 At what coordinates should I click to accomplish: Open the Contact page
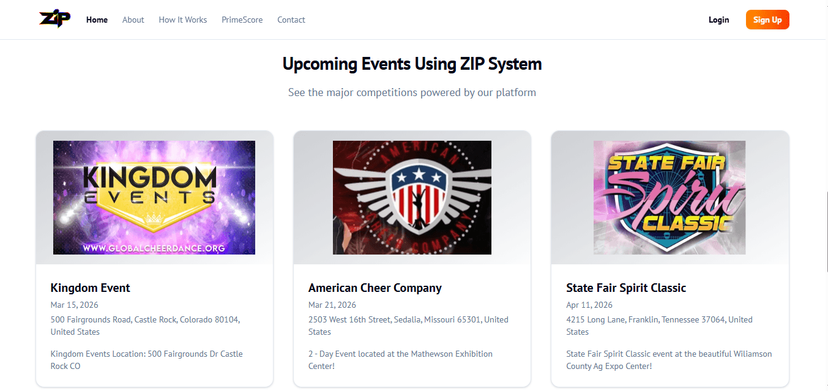[x=291, y=20]
